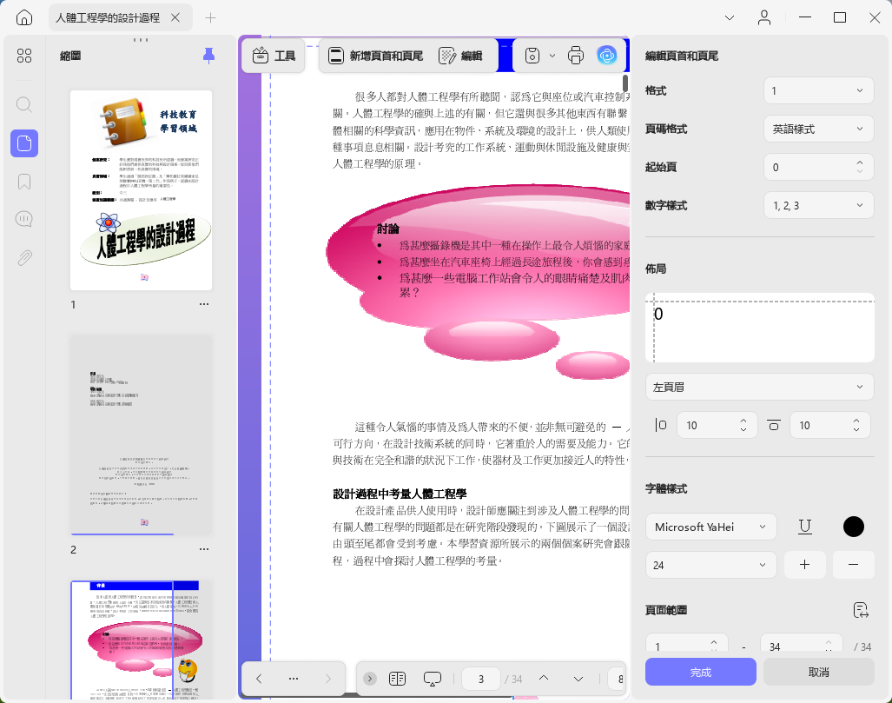Open the font size 24 dropdown
Screen dimensions: 892x703
(x=710, y=565)
